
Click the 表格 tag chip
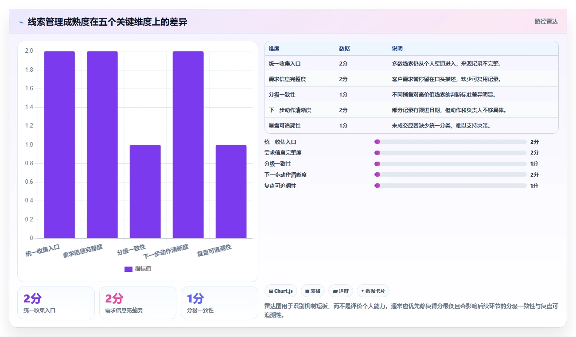[x=313, y=291]
